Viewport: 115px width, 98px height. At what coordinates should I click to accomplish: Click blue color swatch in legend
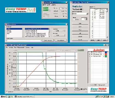click(106, 52)
